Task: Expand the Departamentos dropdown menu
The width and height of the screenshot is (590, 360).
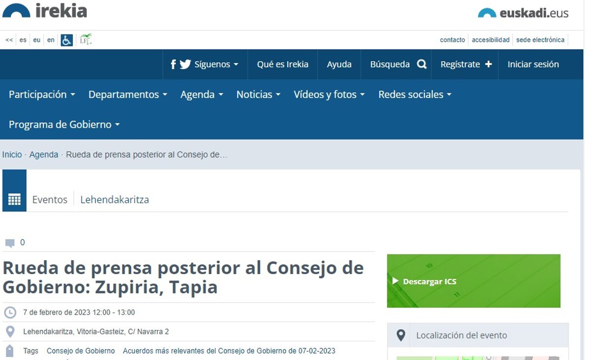Action: pos(127,94)
